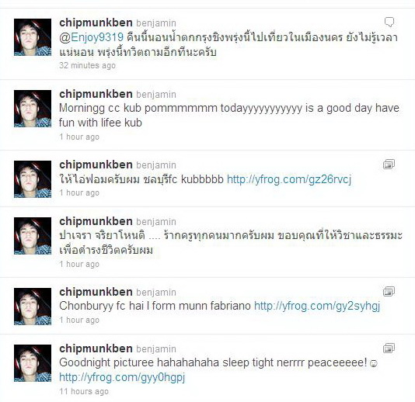Open the media icon beside gz26rvcj tweet

tap(389, 165)
